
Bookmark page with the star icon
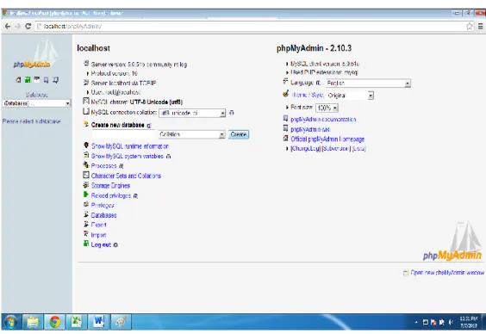[x=470, y=27]
